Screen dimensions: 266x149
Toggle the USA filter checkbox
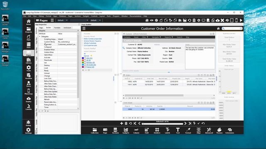pos(85,58)
